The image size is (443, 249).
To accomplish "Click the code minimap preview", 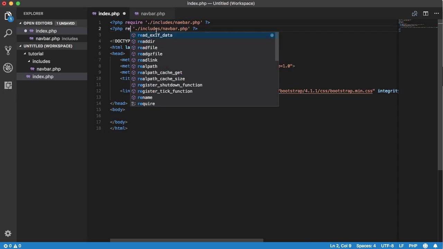I will [418, 25].
